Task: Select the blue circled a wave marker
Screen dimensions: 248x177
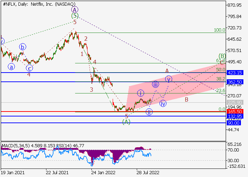Action: click(12, 66)
